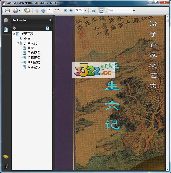Click the navigation pane splitter handle
The image size is (171, 173).
coord(54,93)
